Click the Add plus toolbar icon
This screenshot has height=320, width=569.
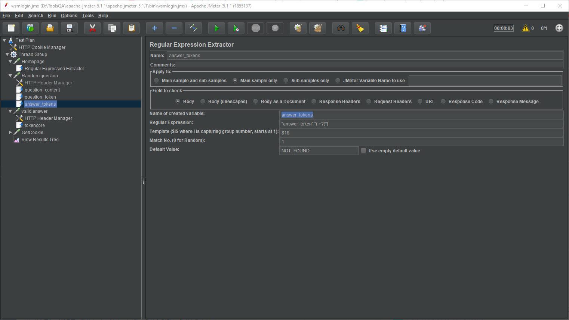pos(154,28)
